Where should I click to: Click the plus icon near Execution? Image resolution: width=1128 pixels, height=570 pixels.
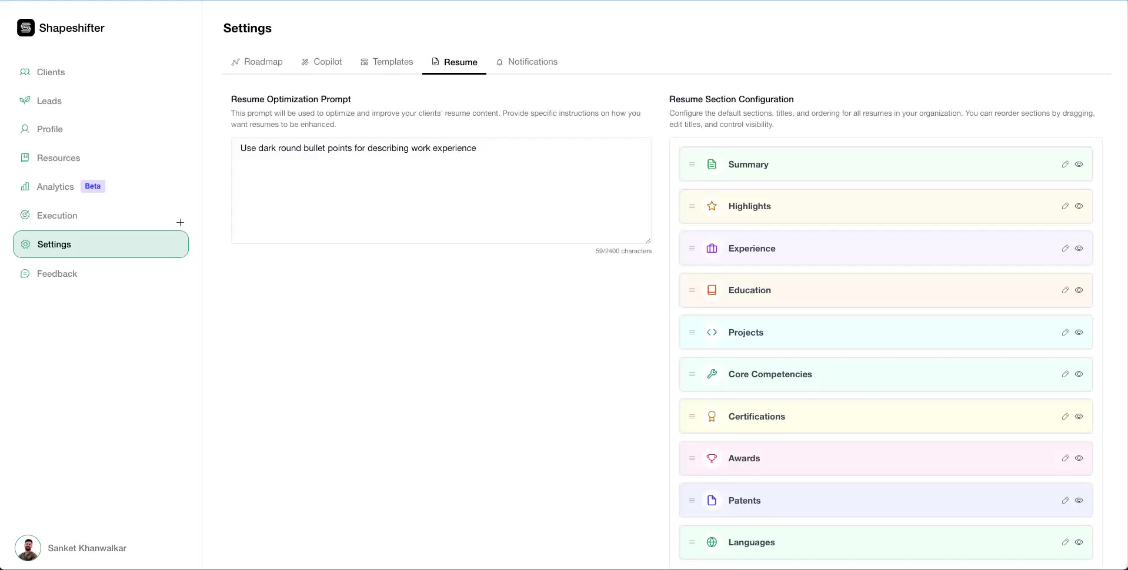pyautogui.click(x=179, y=222)
